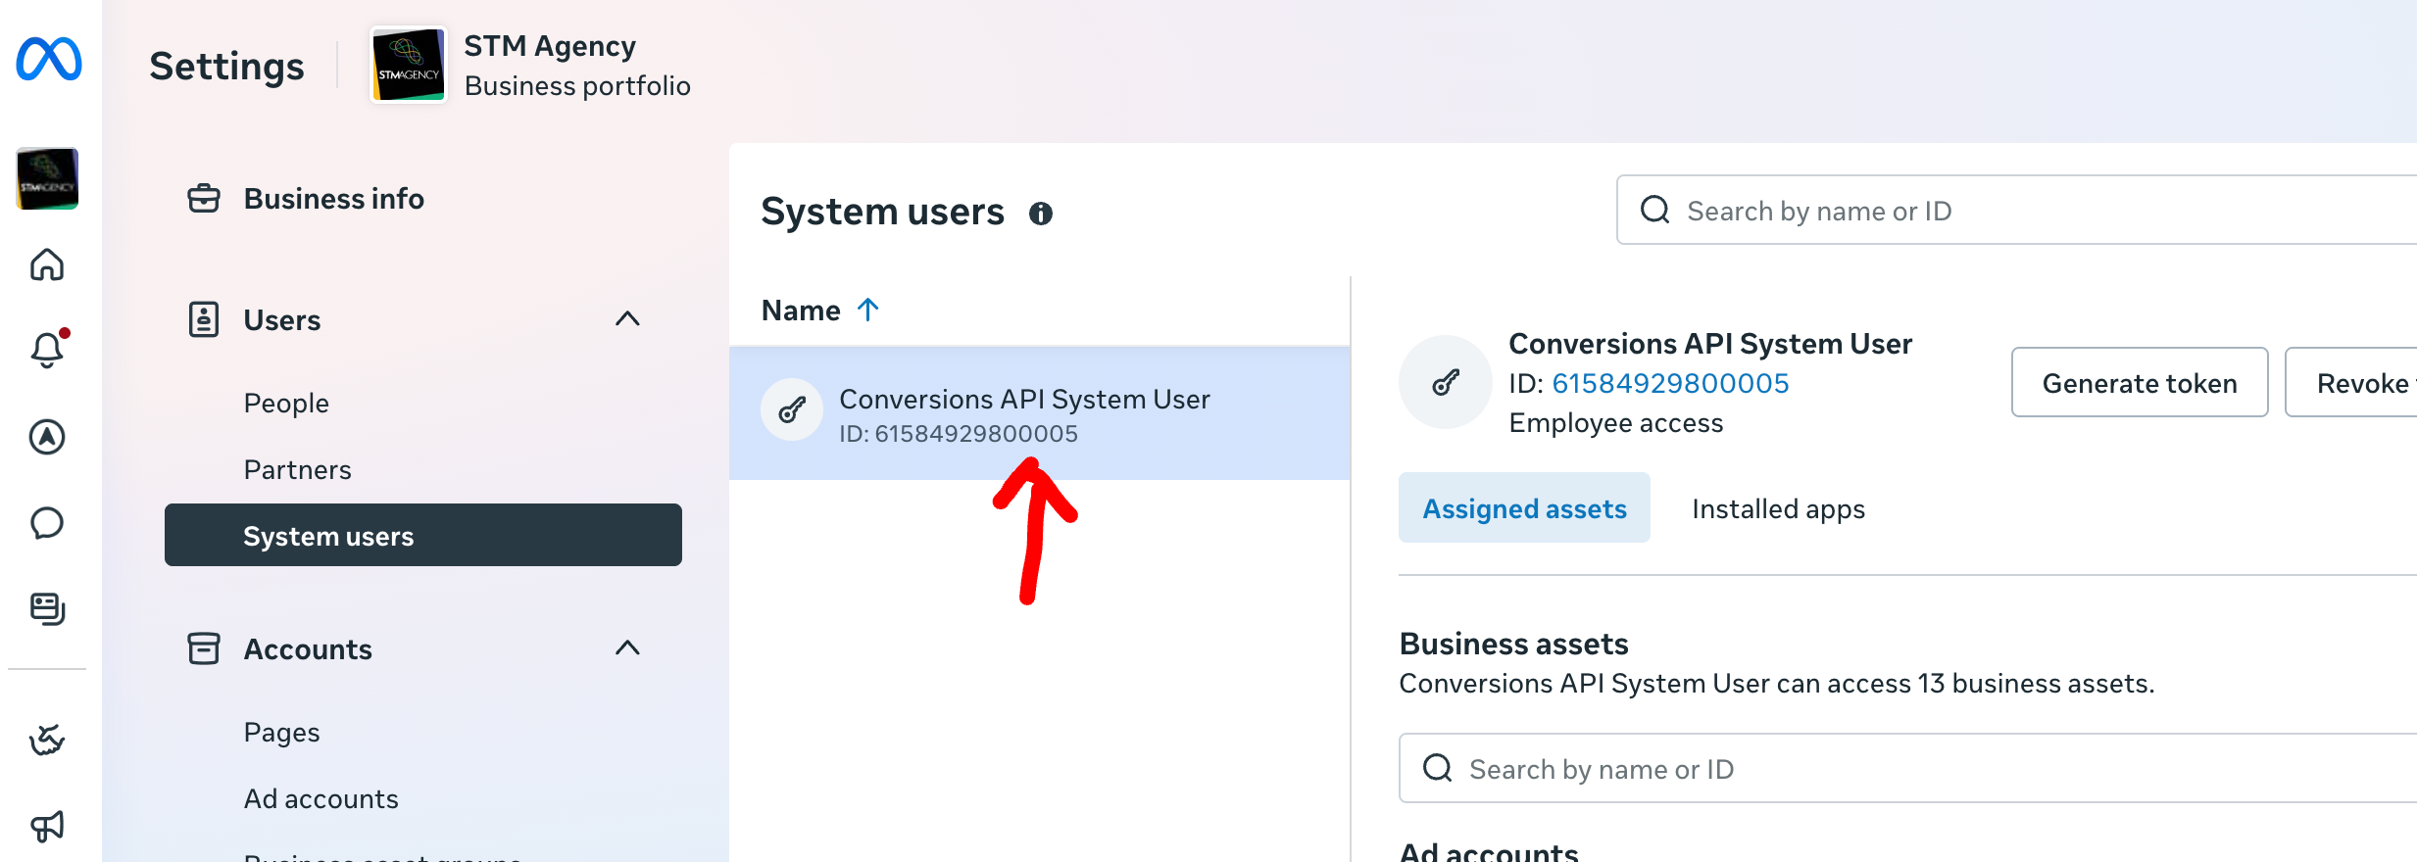Select Conversions API System User row
Screen dimensions: 2417x862
pyautogui.click(x=1039, y=414)
